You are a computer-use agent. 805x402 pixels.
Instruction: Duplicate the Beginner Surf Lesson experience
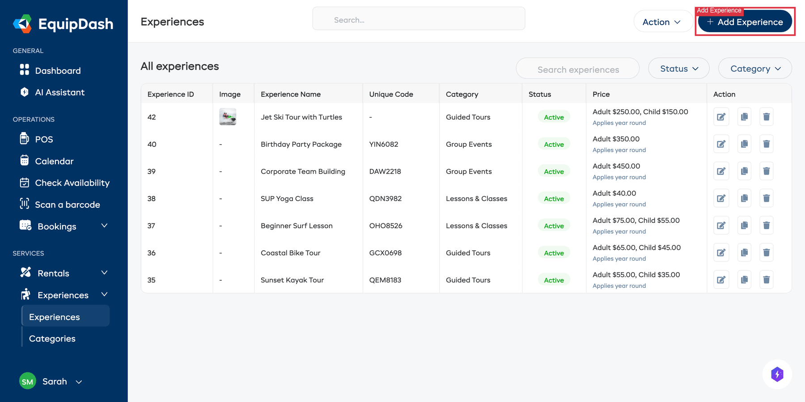[x=744, y=226]
